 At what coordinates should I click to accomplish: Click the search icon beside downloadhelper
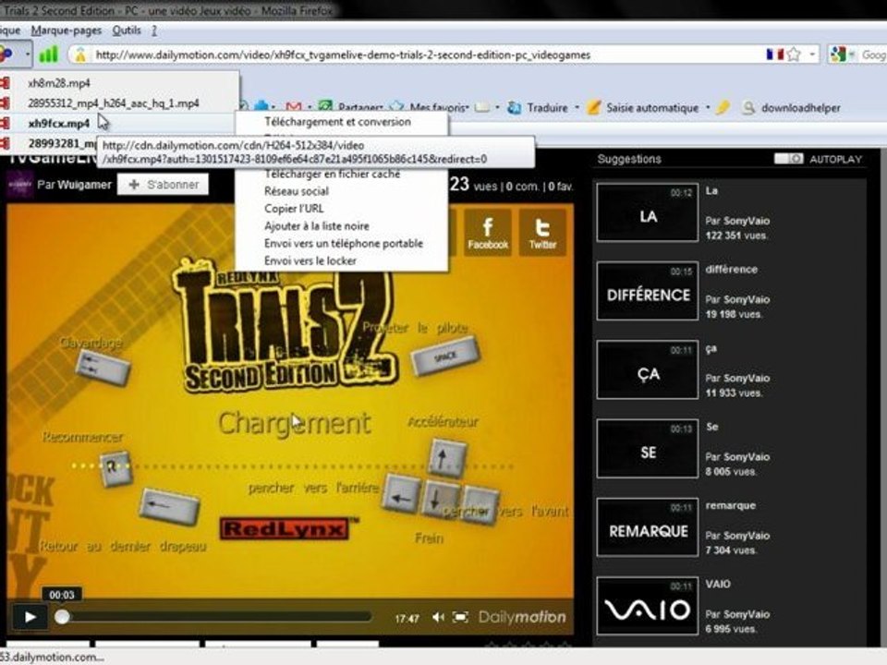(747, 107)
